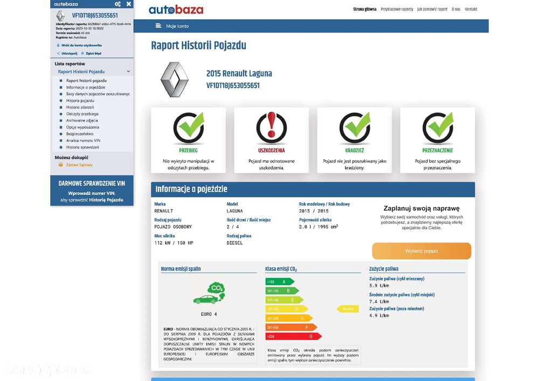The height and width of the screenshot is (381, 539).
Task: Click the Informacje o pojeździe section header
Action: [313, 189]
